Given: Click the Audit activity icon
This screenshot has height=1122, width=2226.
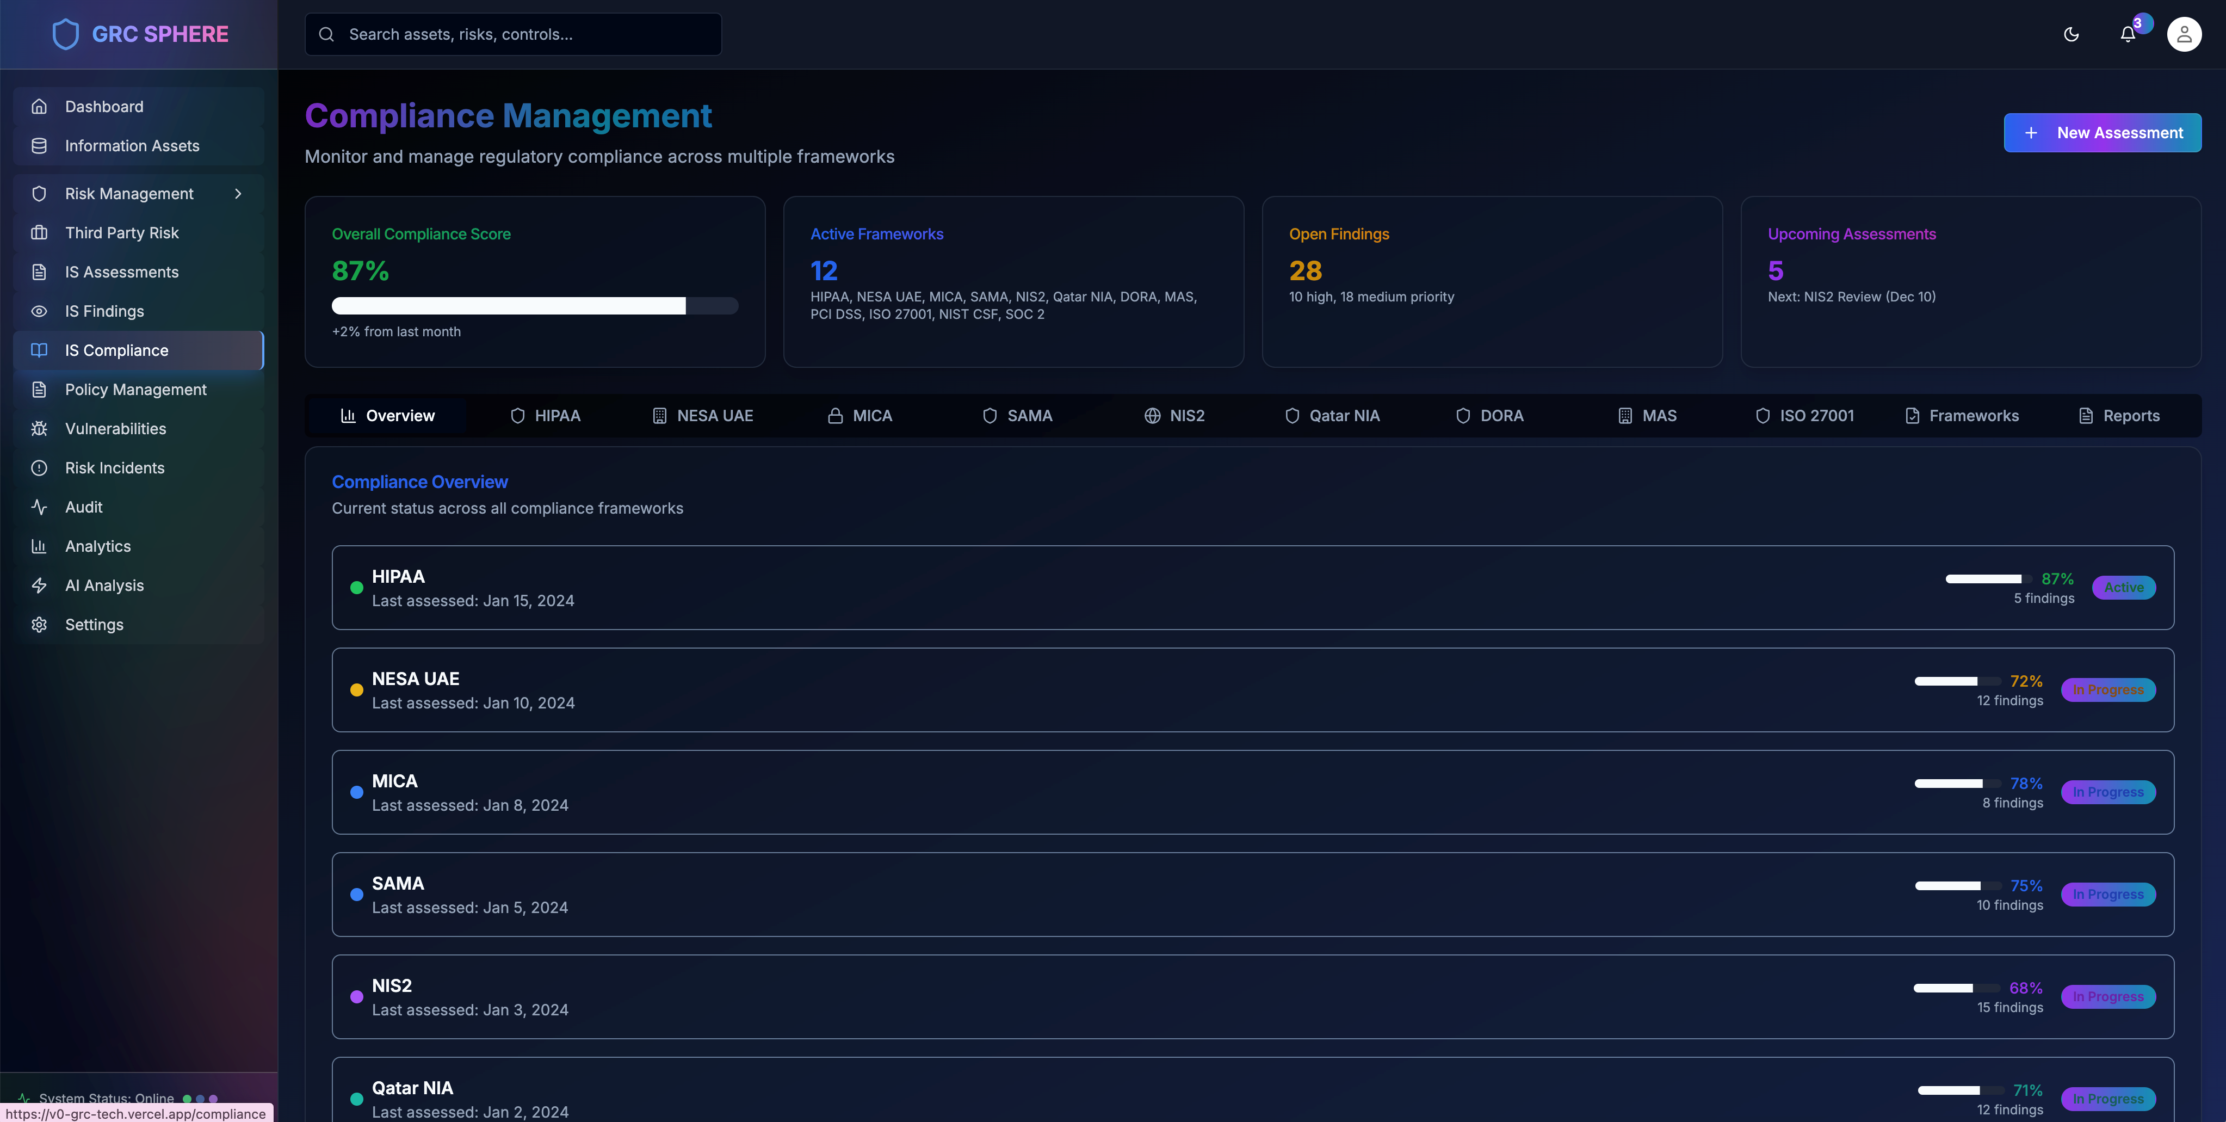Looking at the screenshot, I should coord(39,508).
